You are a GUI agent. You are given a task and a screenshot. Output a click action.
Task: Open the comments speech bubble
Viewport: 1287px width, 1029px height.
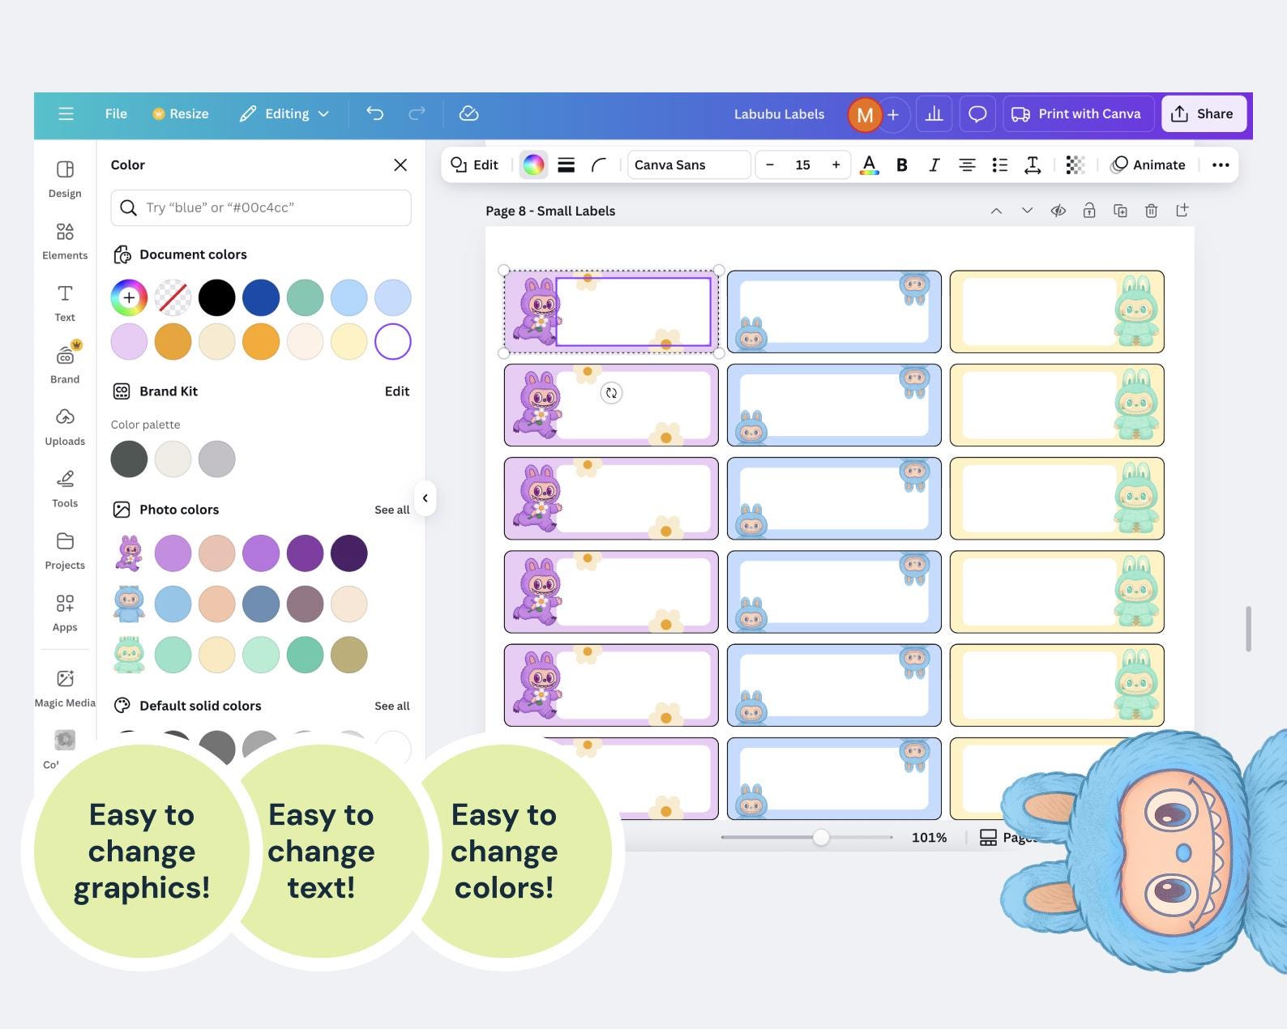pos(977,114)
